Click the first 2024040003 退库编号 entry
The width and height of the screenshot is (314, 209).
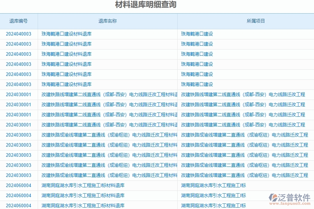pyautogui.click(x=19, y=34)
